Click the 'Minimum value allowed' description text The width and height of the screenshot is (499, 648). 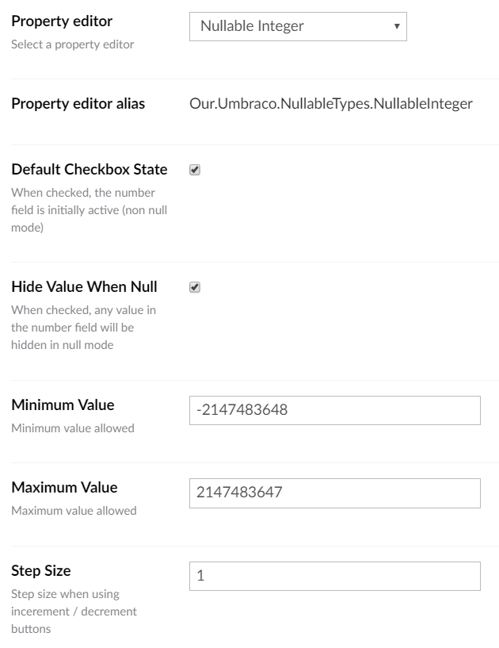[x=73, y=428]
